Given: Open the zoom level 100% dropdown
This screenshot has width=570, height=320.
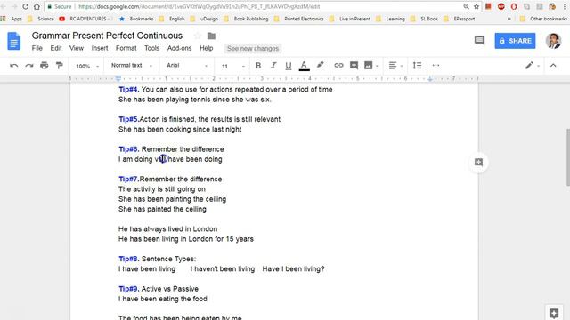Looking at the screenshot, I should point(87,66).
